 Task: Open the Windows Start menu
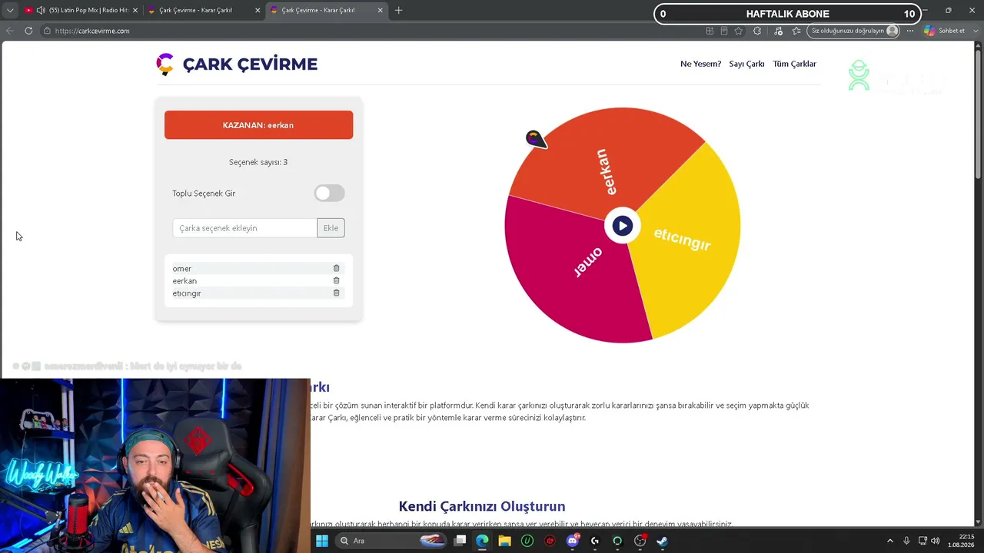(x=322, y=541)
